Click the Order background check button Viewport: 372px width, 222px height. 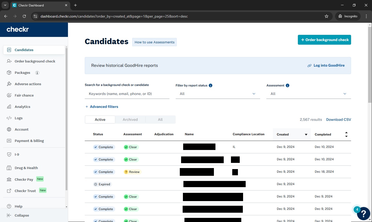pos(324,40)
